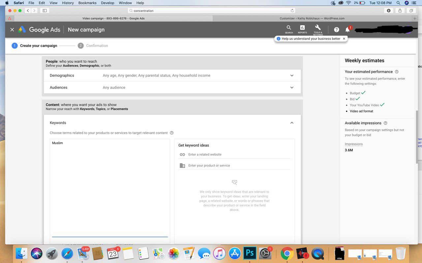
Task: Show Safari tab overview
Action: (411, 11)
